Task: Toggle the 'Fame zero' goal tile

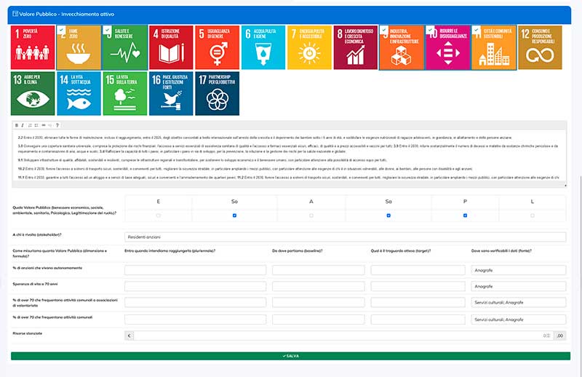Action: tap(79, 47)
